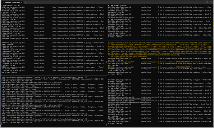This screenshot has width=214, height=128.
Task: Click the bottom-right pane's scrollbar thumb
Action: click(x=213, y=124)
